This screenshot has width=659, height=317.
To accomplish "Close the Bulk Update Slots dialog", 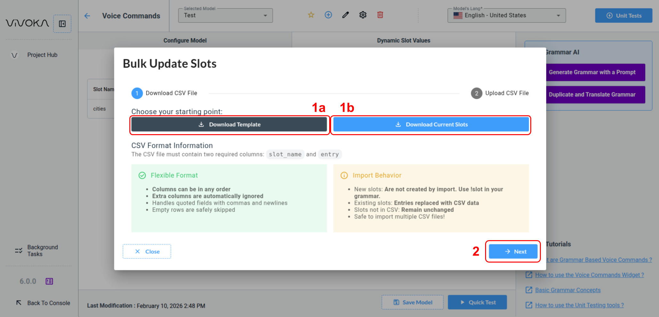I will coord(147,252).
